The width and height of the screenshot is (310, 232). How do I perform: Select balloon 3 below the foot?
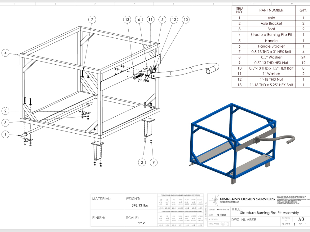pos(142,162)
